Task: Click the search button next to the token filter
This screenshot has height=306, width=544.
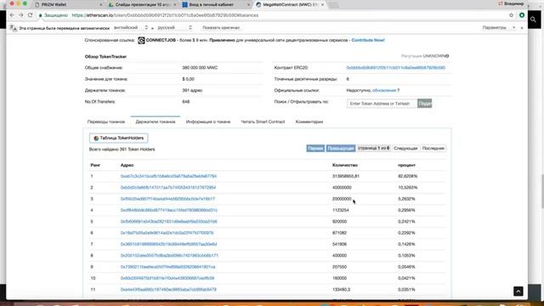Action: click(x=425, y=104)
